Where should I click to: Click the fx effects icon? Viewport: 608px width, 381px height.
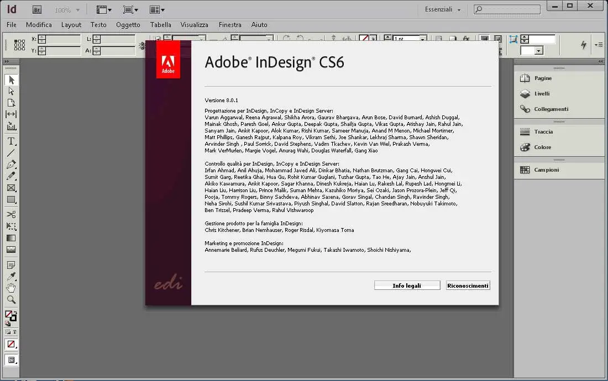click(x=466, y=38)
